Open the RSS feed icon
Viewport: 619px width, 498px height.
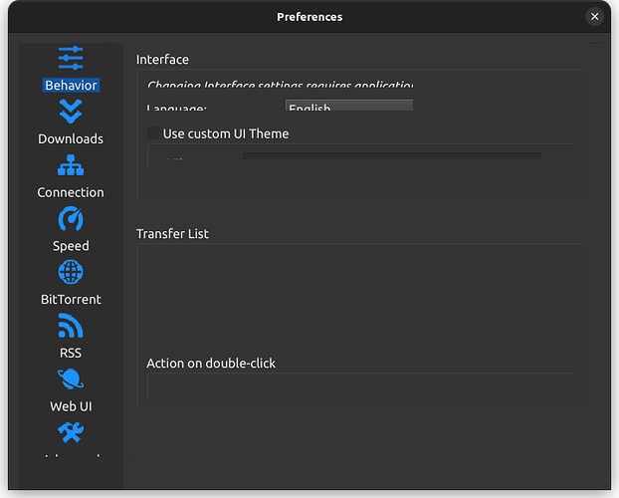[71, 326]
